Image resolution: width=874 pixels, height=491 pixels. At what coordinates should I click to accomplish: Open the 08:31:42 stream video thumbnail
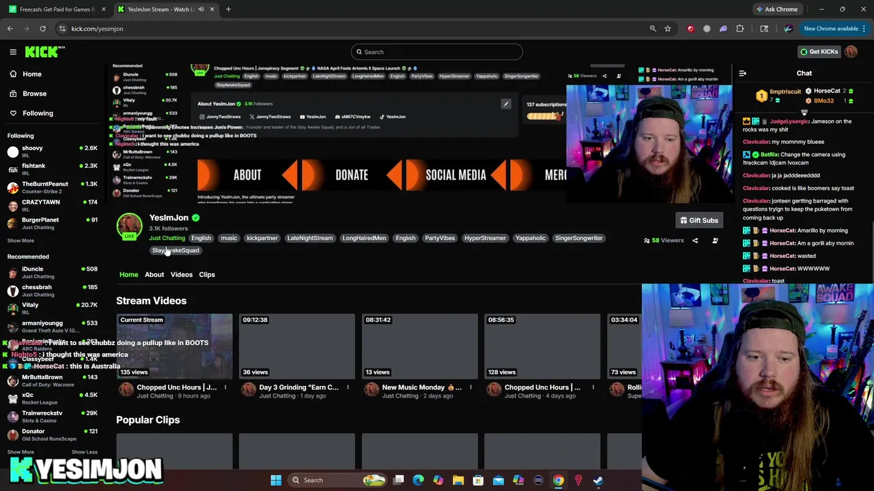[x=420, y=346]
